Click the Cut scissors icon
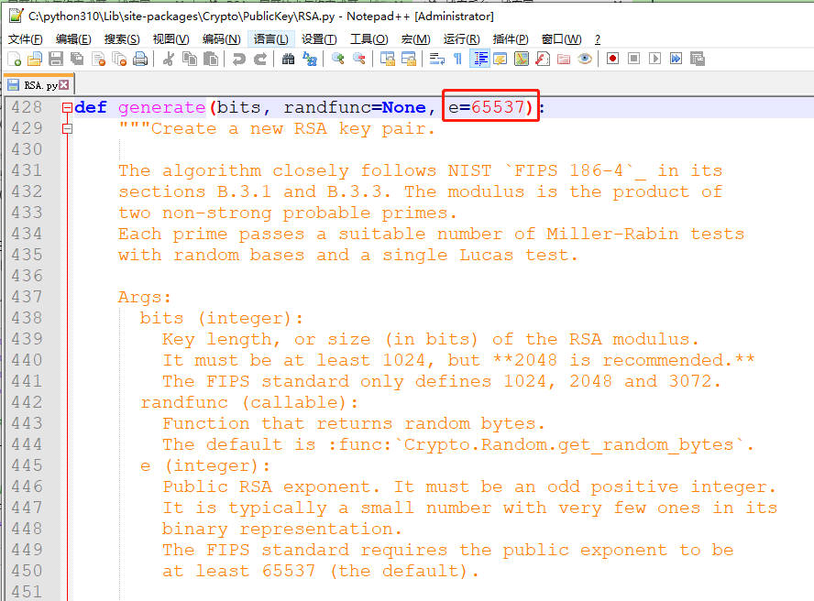The width and height of the screenshot is (814, 601). 168,60
